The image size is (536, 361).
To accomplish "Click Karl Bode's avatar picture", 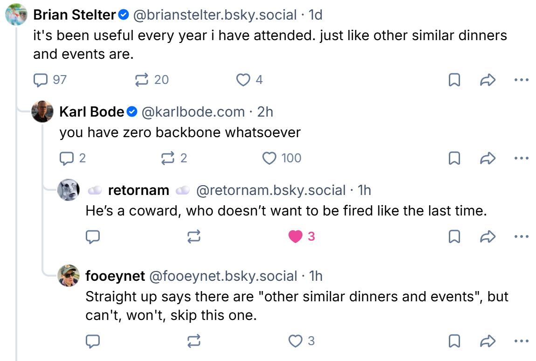I will (42, 111).
